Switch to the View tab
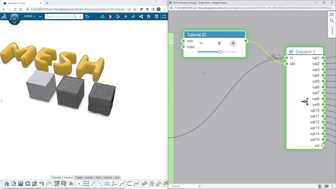 pos(117,178)
